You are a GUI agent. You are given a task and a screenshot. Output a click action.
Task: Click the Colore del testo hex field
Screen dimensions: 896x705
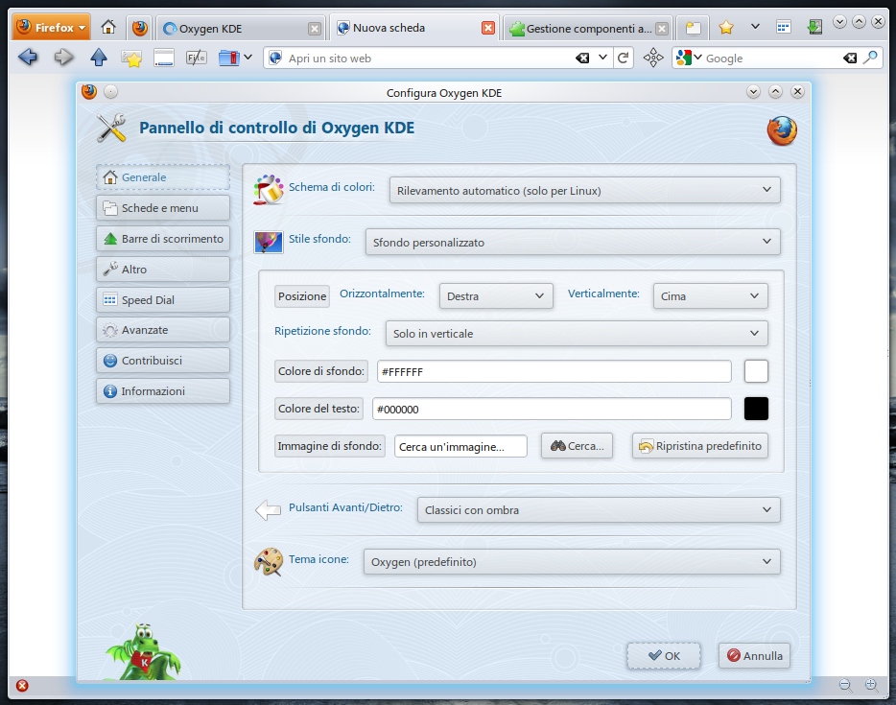(x=552, y=409)
